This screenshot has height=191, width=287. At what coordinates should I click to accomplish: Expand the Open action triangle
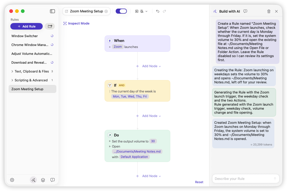[x=110, y=146]
